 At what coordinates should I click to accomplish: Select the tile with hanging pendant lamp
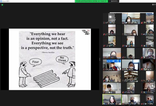click(112, 41)
